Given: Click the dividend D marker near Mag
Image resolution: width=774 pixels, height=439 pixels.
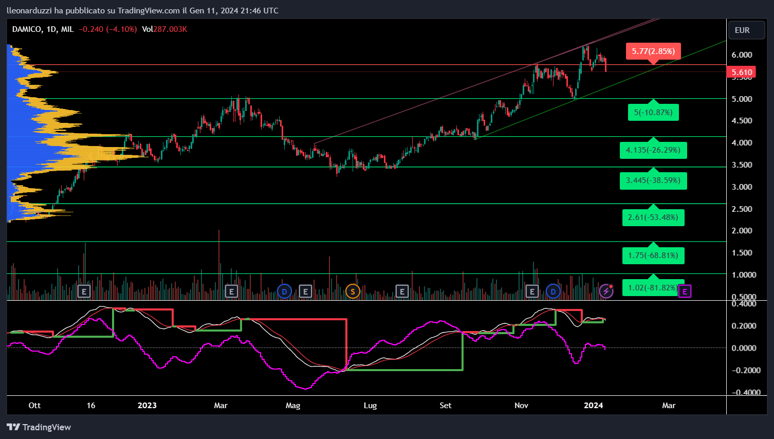Looking at the screenshot, I should pyautogui.click(x=284, y=292).
